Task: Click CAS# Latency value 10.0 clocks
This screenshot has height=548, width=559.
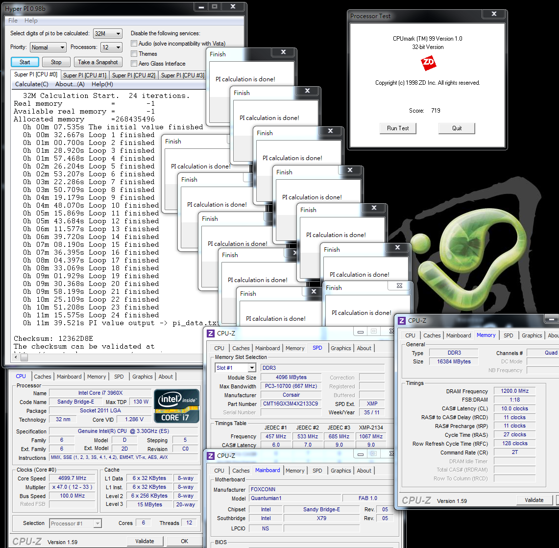Action: click(x=514, y=409)
